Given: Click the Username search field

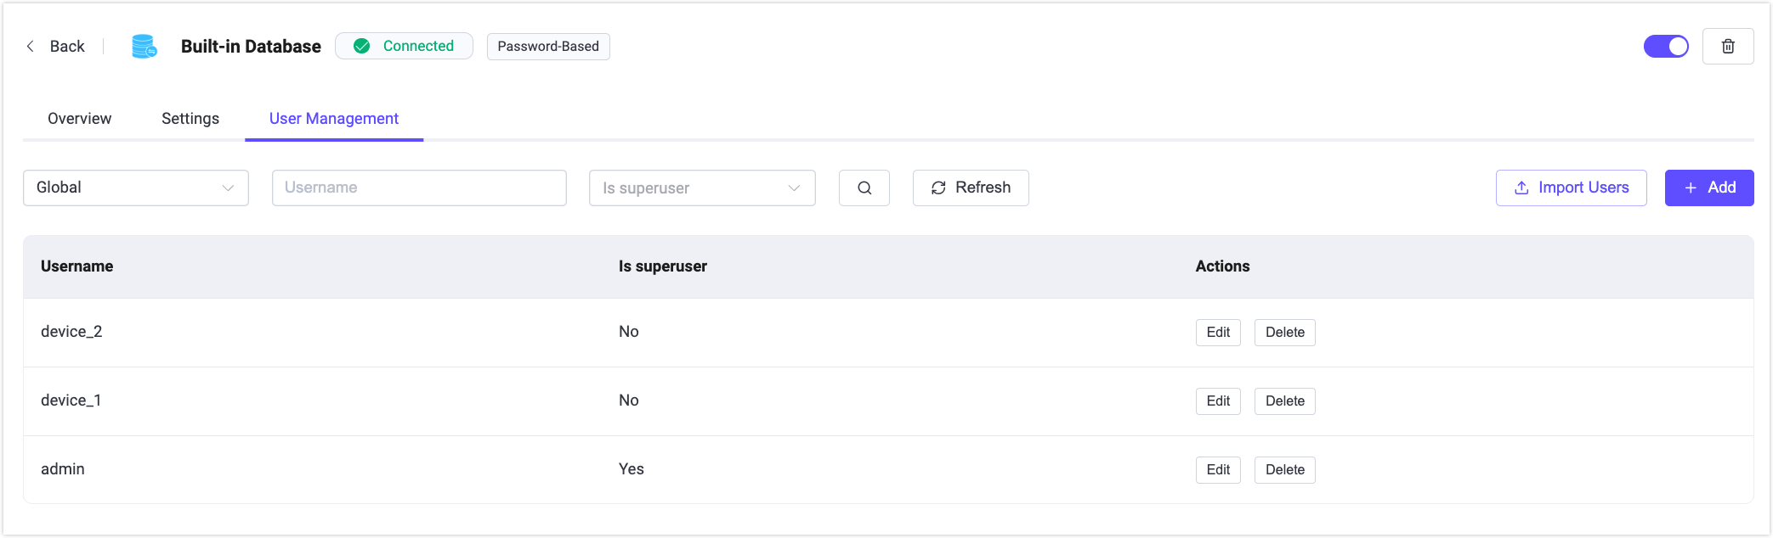Looking at the screenshot, I should pyautogui.click(x=419, y=188).
